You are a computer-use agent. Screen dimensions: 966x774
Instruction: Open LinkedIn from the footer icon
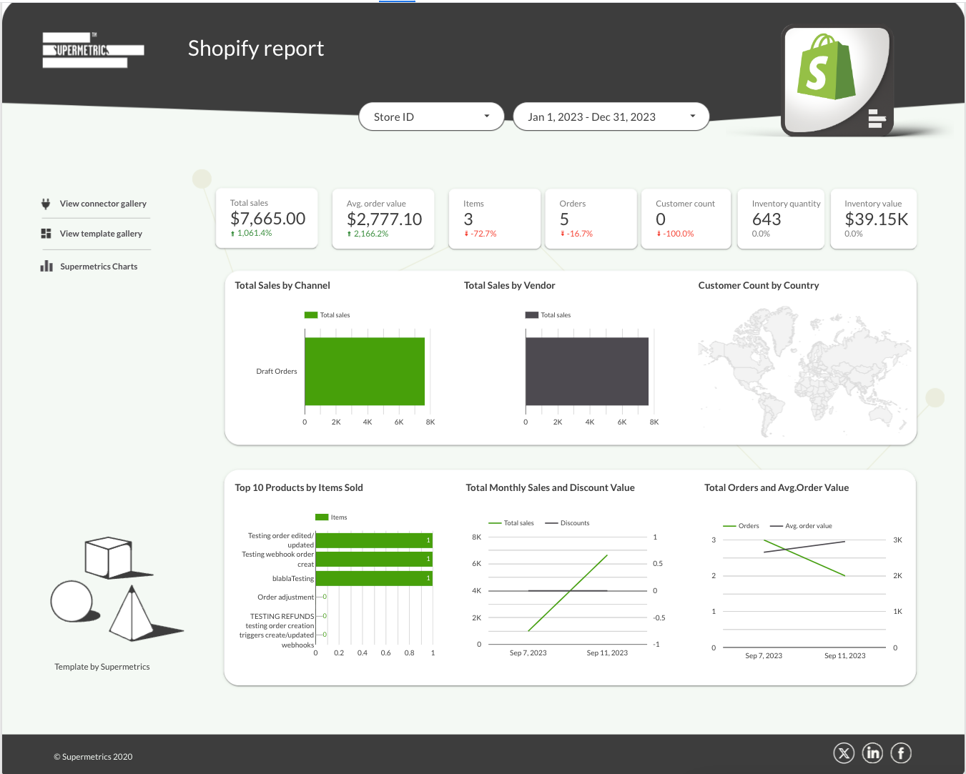coord(872,753)
